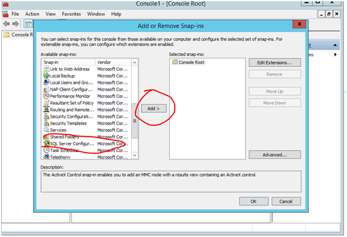Collapse the Actions pane header arrow
The width and height of the screenshot is (347, 237).
point(335,45)
